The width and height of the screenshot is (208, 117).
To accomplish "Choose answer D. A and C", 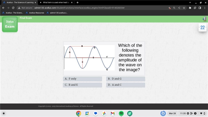I will click(x=126, y=85).
